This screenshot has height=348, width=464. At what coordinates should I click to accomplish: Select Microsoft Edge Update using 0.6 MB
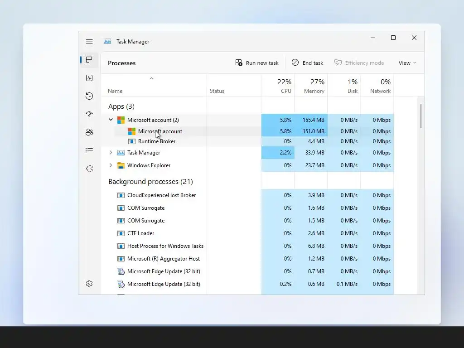pos(247,285)
